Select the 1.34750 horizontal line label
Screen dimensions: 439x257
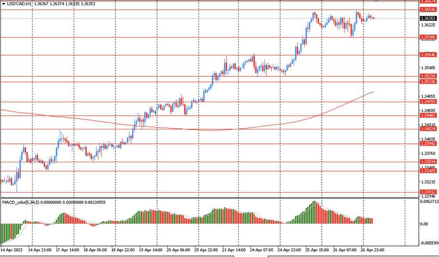click(428, 102)
